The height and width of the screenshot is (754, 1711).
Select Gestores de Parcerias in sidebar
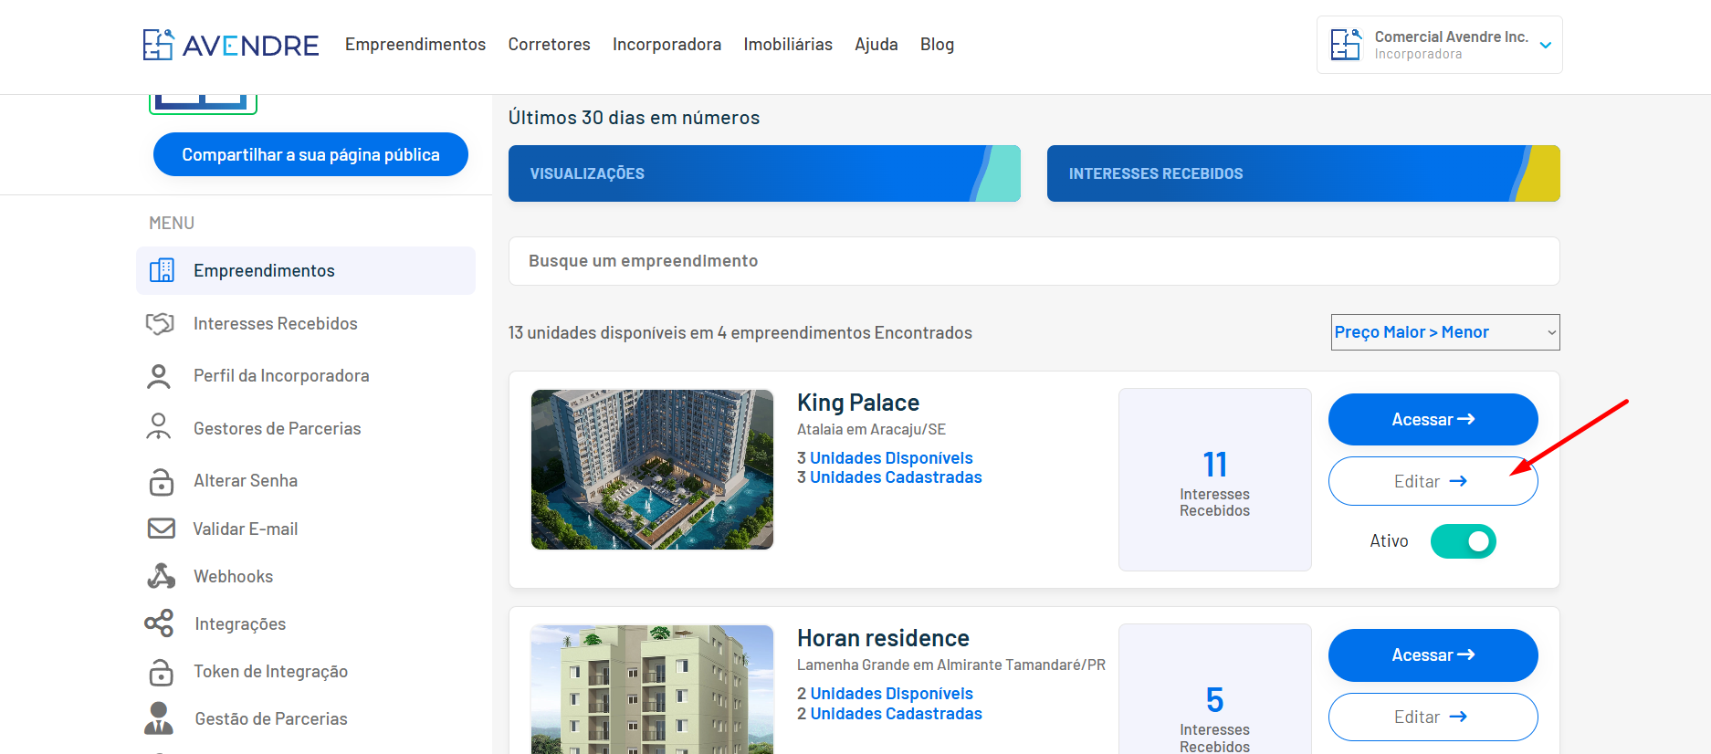point(277,428)
